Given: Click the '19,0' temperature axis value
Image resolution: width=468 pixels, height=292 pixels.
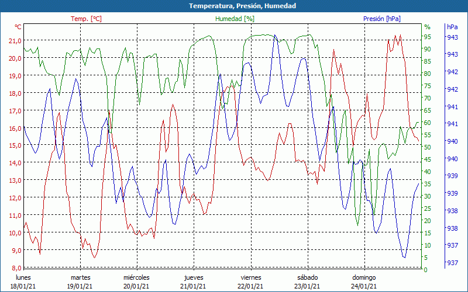Looking at the screenshot, I should pos(15,76).
